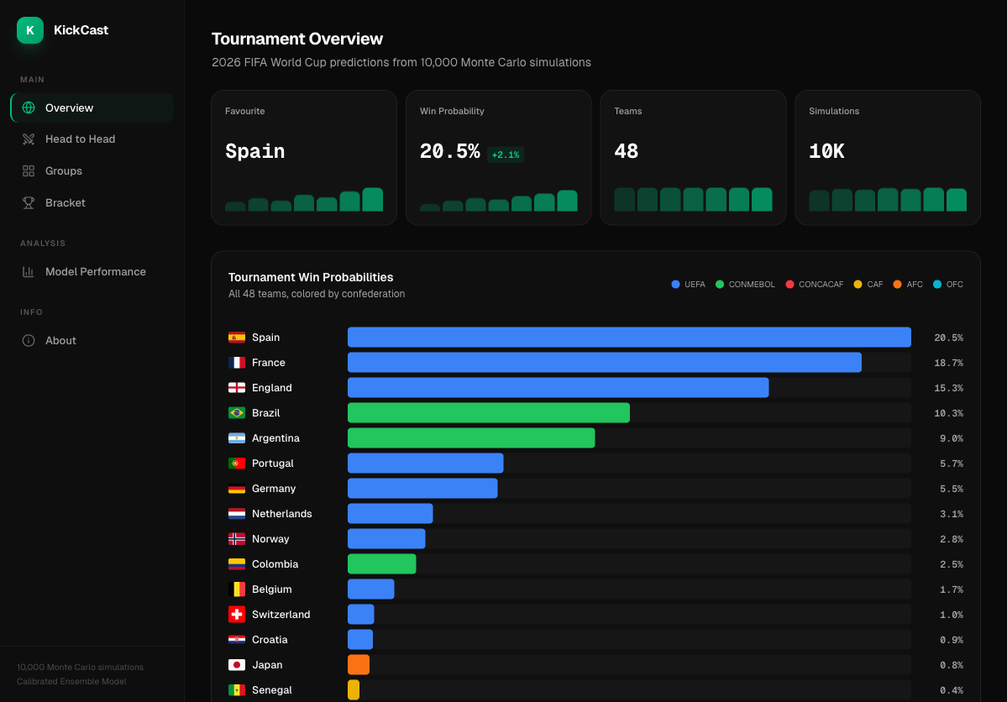
Task: Click the Norway team name
Action: 270,539
